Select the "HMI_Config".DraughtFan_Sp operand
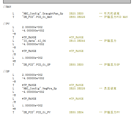Screen dimensions: 135x120 (43, 14)
